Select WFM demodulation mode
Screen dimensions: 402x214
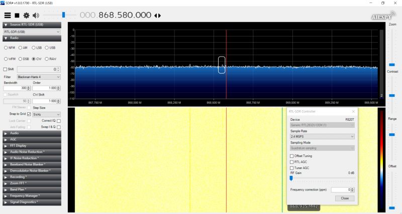coord(10,59)
